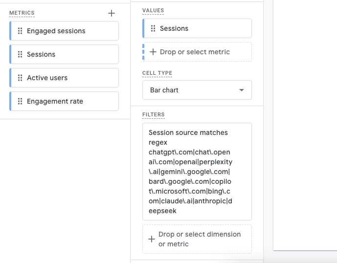Open the Session source regex filter
This screenshot has width=337, height=263.
click(x=197, y=172)
